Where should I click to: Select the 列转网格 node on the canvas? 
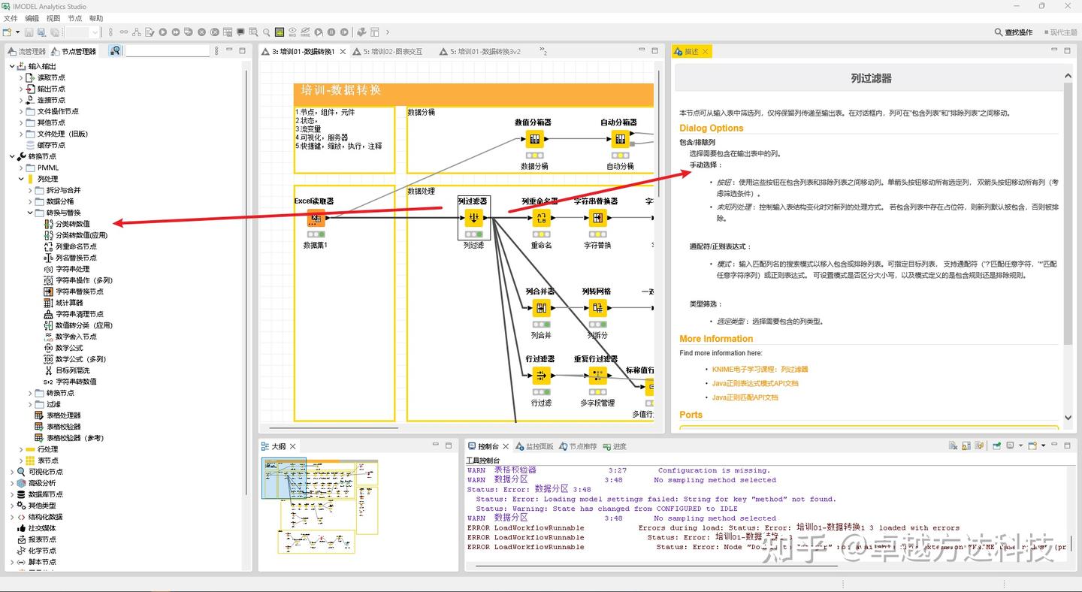pos(597,308)
